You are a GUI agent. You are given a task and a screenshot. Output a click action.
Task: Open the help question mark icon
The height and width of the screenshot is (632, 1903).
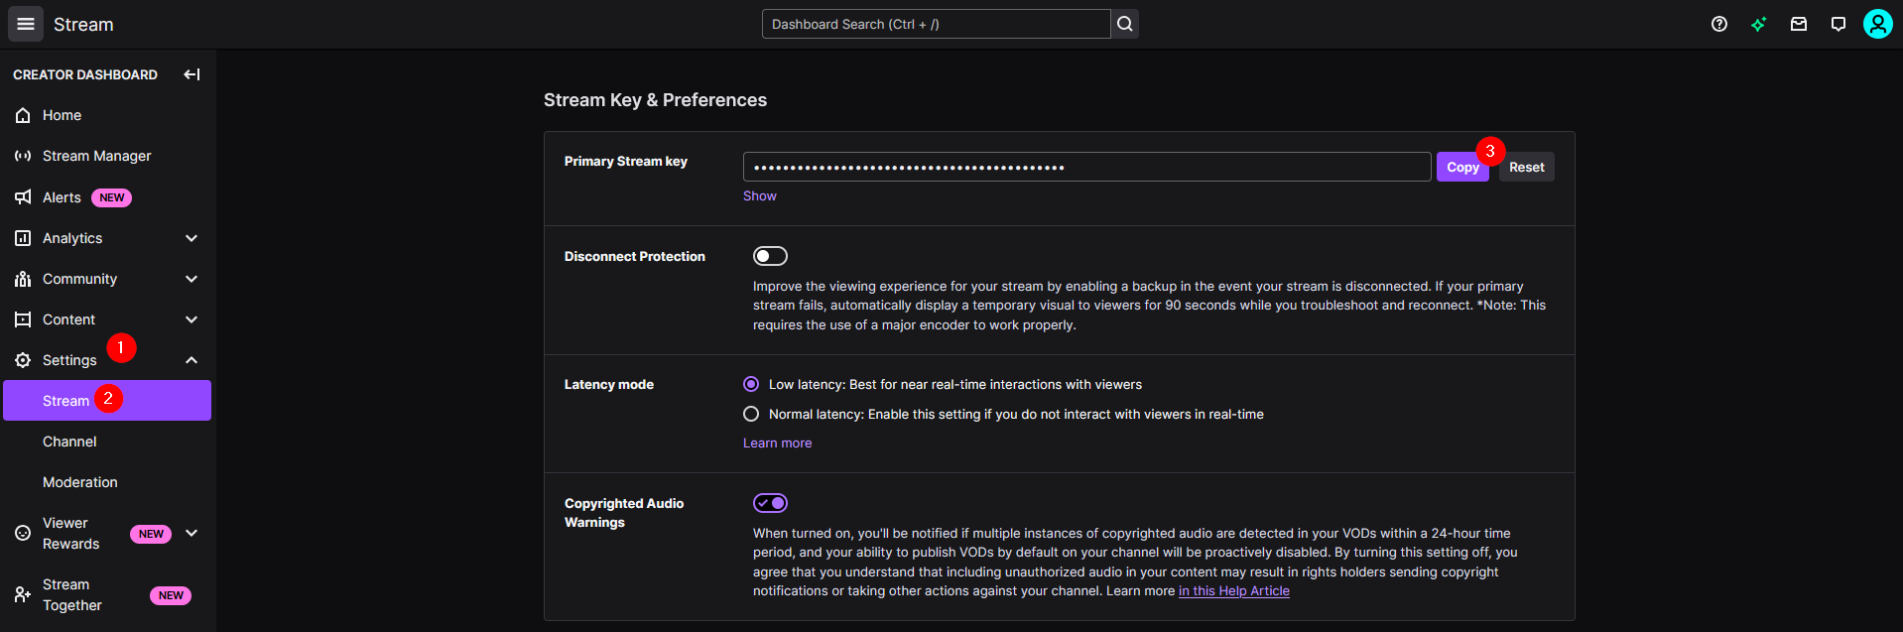1719,24
